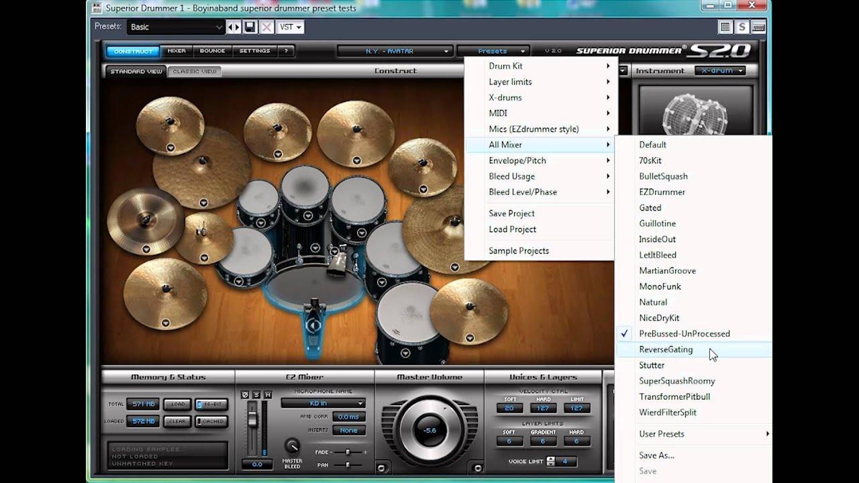859x483 pixels.
Task: Click the Velocity Ctrl Soft value 20
Action: coord(509,408)
